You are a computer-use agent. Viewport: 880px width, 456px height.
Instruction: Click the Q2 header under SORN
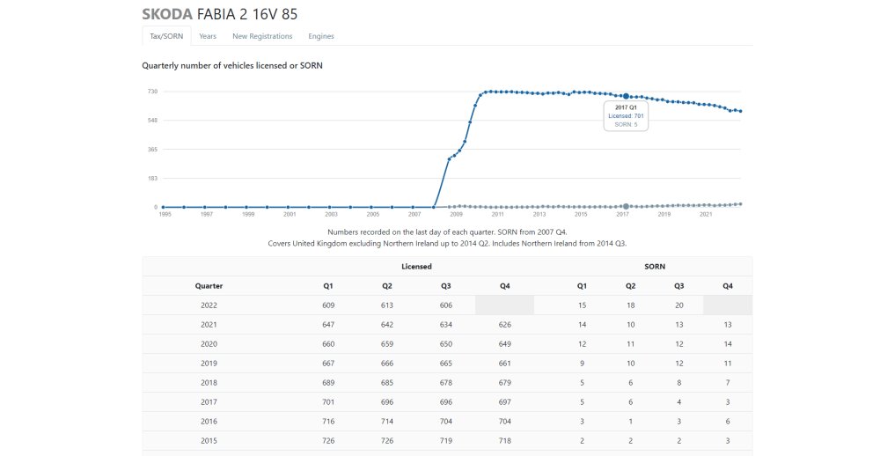[631, 286]
